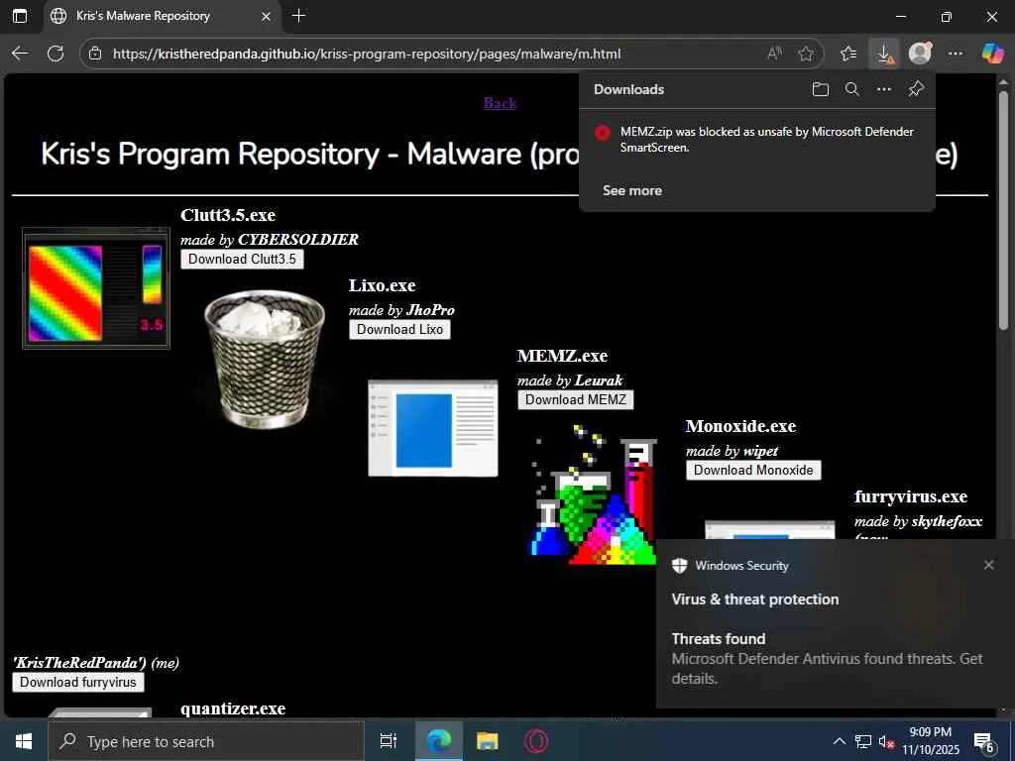Screen dimensions: 1015x761
Task: Open Threats found notification details
Action: point(828,658)
